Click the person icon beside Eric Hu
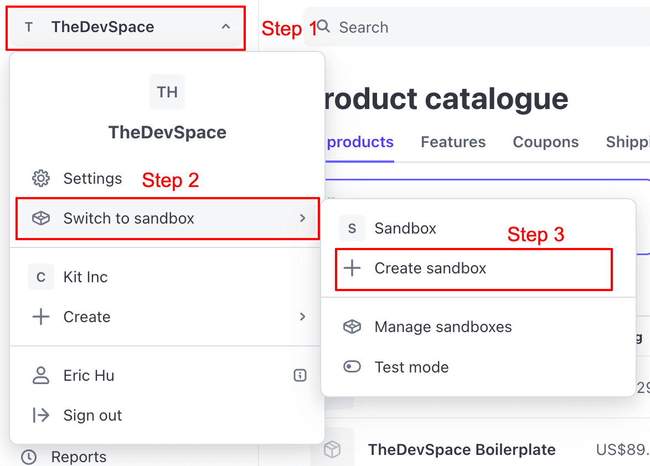Image resolution: width=650 pixels, height=466 pixels. pyautogui.click(x=40, y=375)
